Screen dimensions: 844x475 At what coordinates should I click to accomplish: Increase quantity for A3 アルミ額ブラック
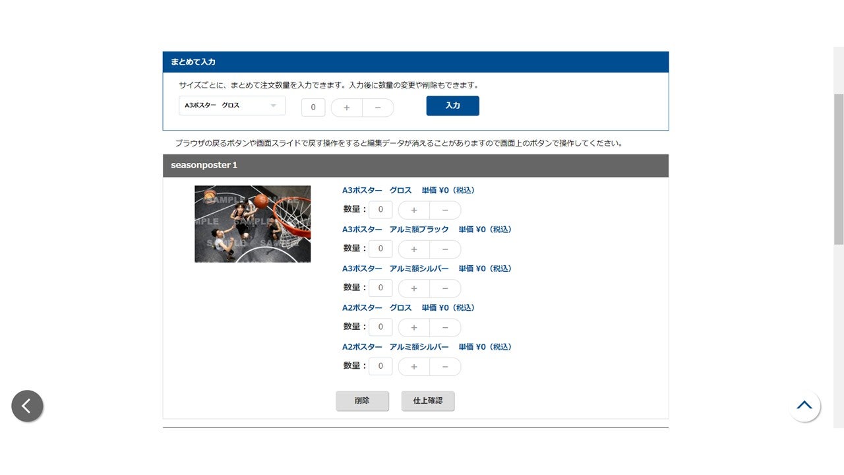[414, 249]
